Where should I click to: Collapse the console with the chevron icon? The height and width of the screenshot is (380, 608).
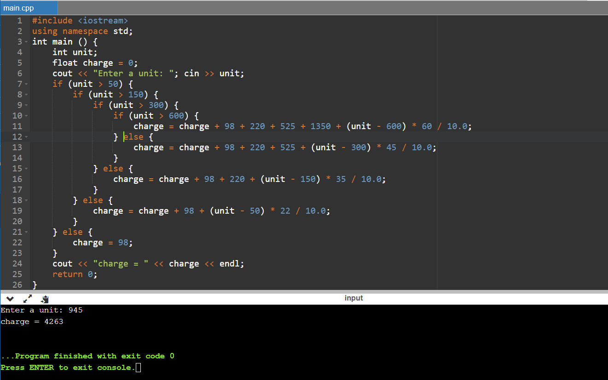tap(10, 298)
